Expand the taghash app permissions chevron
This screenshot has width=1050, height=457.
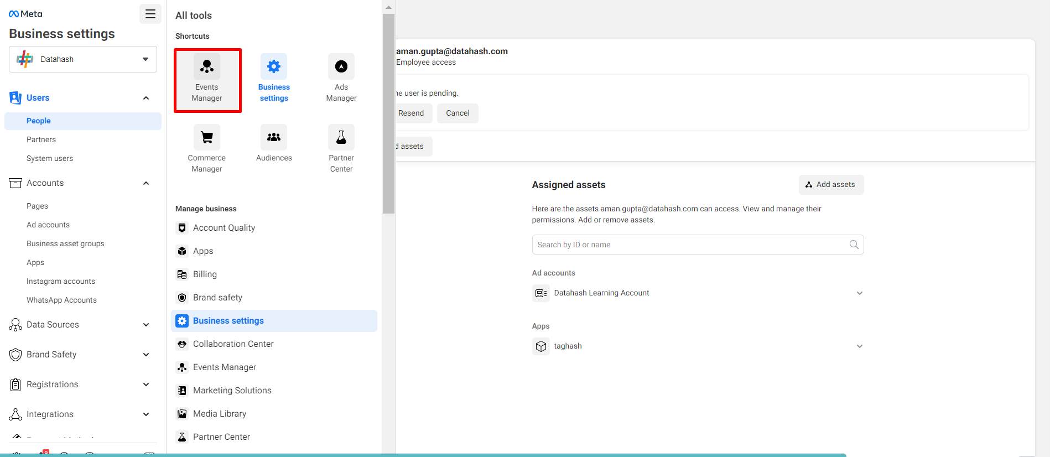(860, 346)
